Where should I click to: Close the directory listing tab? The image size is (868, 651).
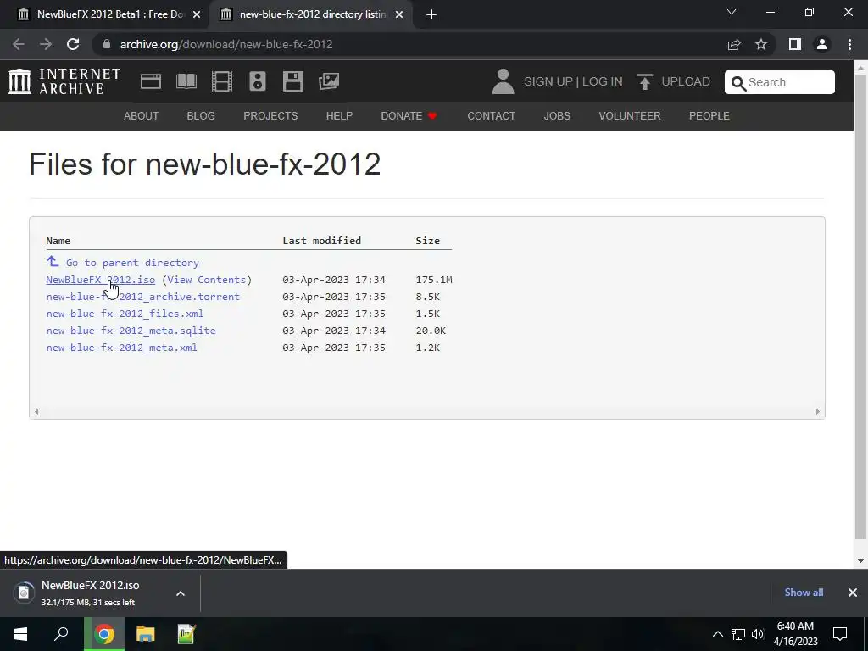(399, 14)
